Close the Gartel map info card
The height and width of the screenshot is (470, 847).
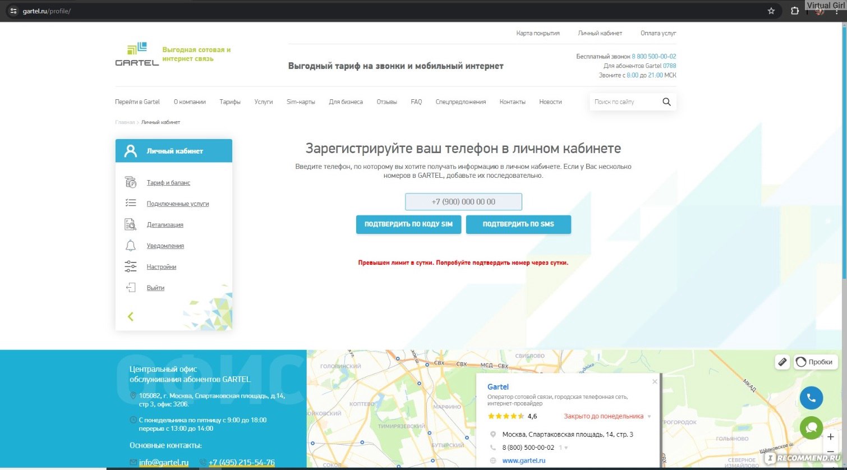coord(655,381)
